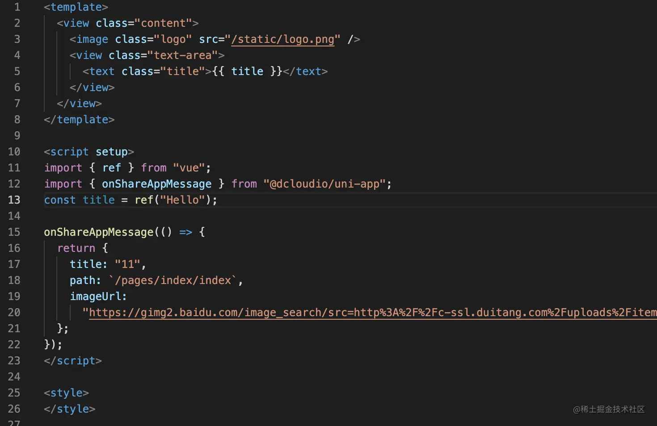Screen dimensions: 657x426
Task: Click the closing </template> tag
Action: (x=79, y=120)
